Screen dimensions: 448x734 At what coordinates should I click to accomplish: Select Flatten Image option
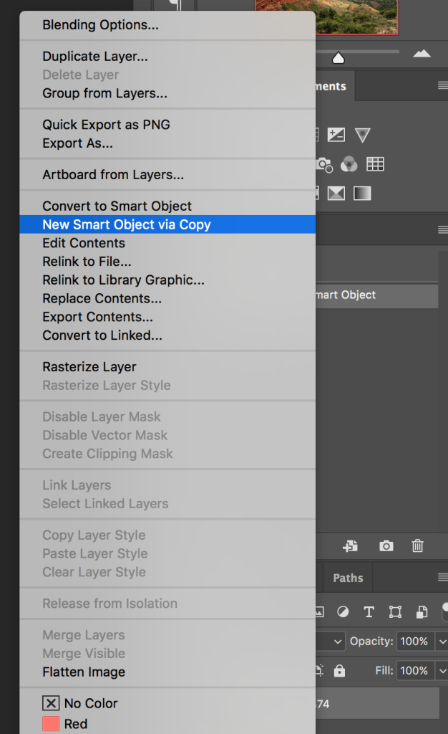(84, 672)
